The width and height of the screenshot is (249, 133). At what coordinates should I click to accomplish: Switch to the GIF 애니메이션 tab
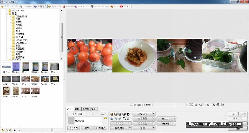coord(100,6)
